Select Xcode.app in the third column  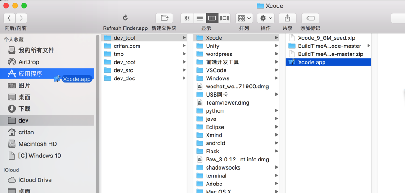pyautogui.click(x=328, y=62)
